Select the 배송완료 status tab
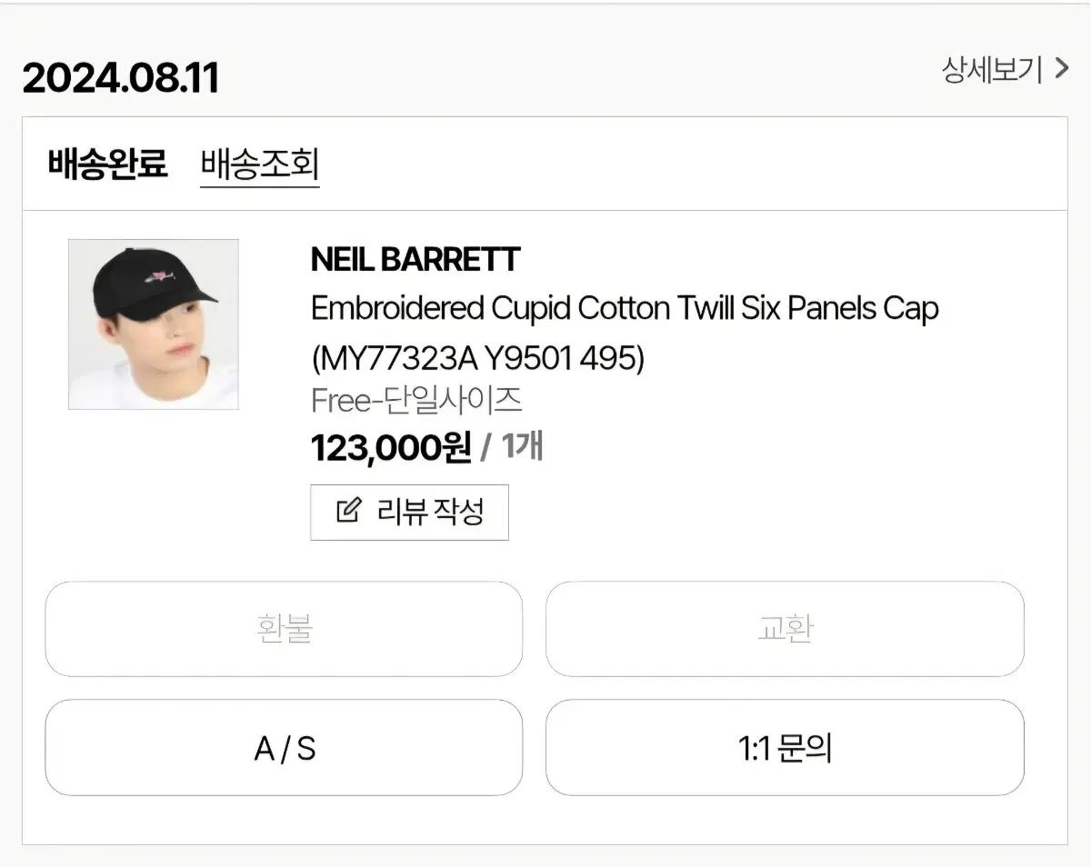This screenshot has height=867, width=1091. pyautogui.click(x=107, y=164)
